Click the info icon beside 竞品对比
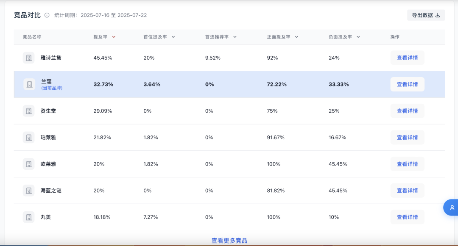This screenshot has height=246, width=458. point(47,15)
